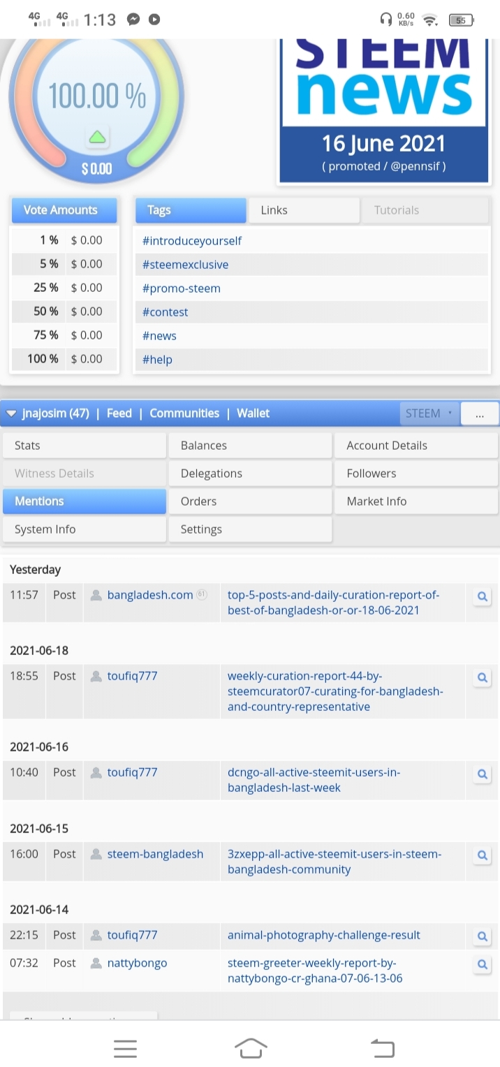
Task: Open the Witness Details section
Action: (84, 473)
